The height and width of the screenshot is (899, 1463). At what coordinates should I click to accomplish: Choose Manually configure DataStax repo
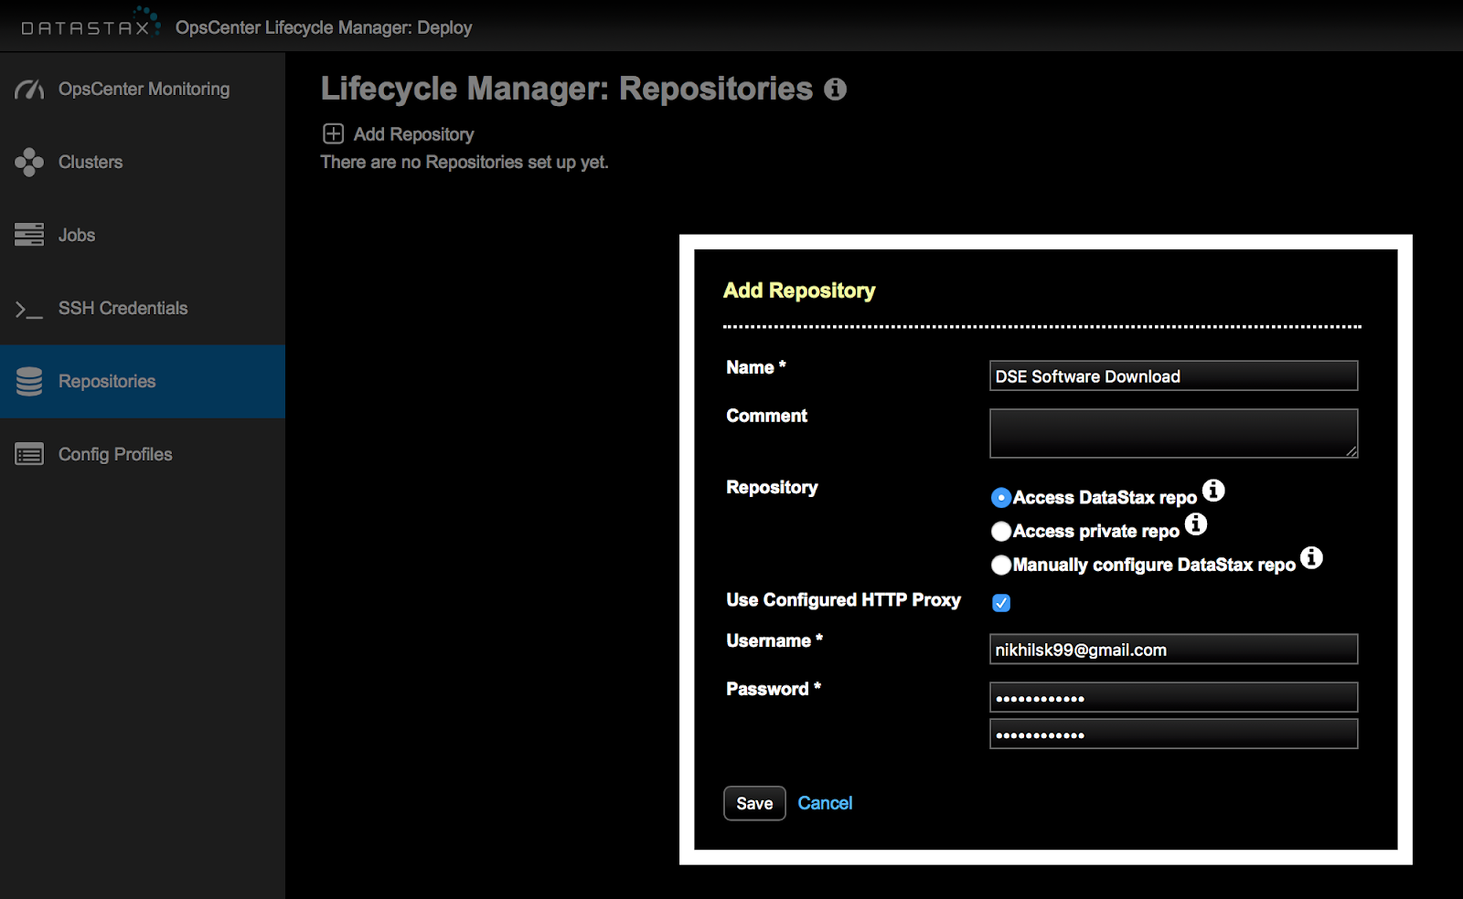1001,566
